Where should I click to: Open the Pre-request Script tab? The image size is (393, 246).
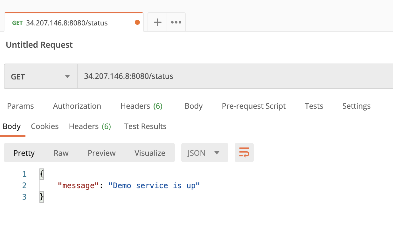click(254, 106)
